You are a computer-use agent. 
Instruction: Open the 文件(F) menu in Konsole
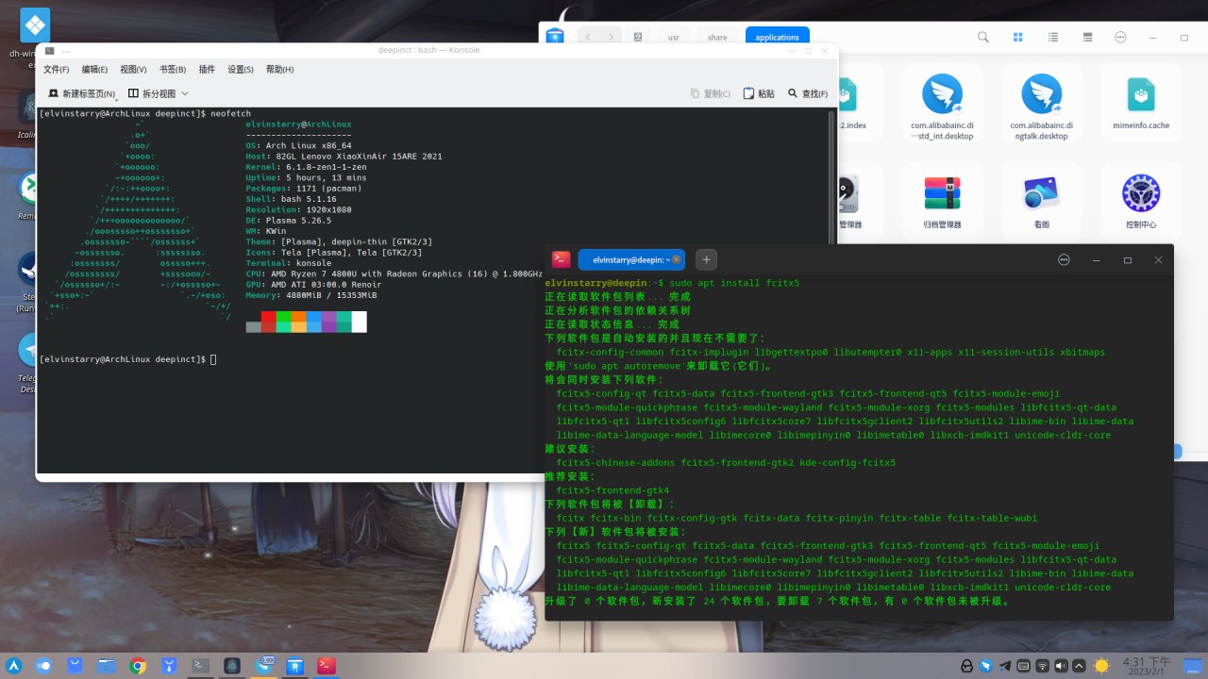coord(56,70)
